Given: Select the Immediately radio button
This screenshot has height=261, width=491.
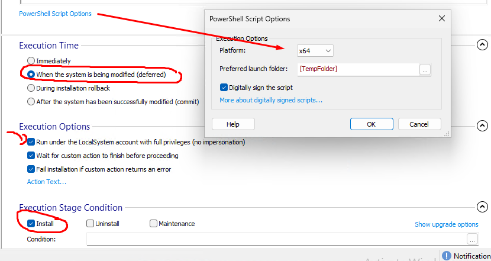Looking at the screenshot, I should (x=31, y=60).
